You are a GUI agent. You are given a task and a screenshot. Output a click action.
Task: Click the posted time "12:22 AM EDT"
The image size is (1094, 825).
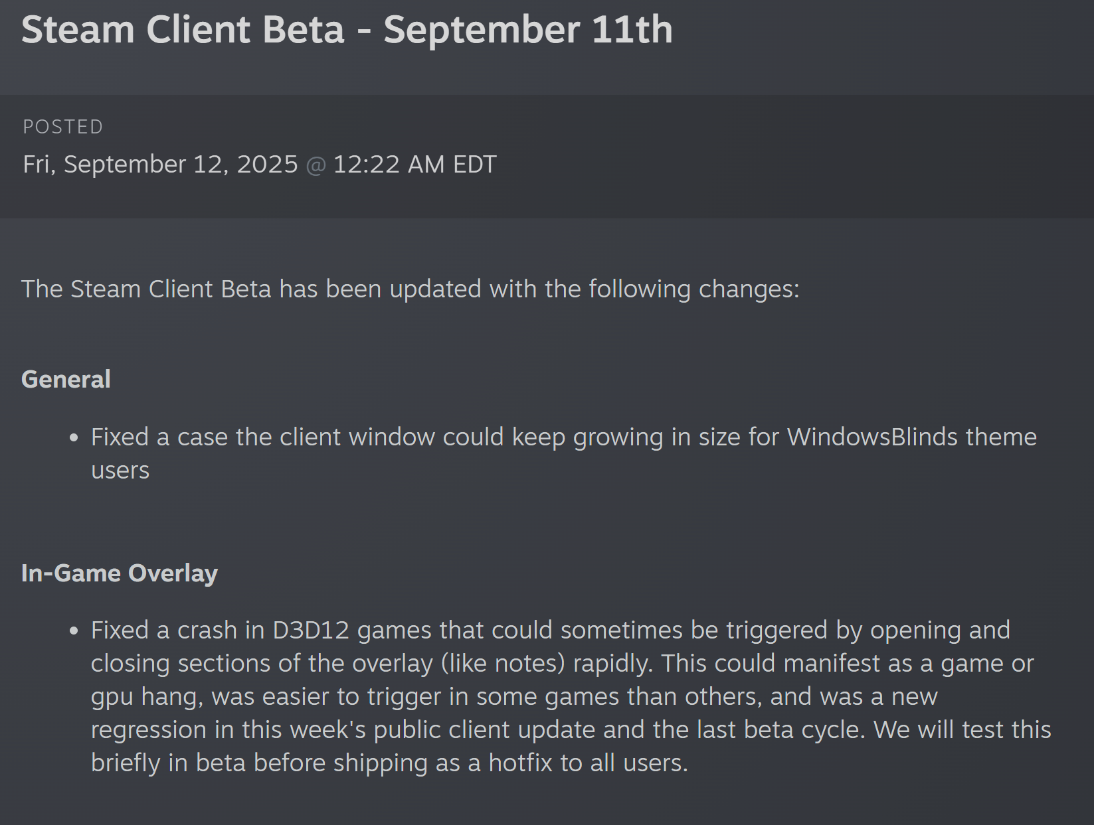click(414, 165)
